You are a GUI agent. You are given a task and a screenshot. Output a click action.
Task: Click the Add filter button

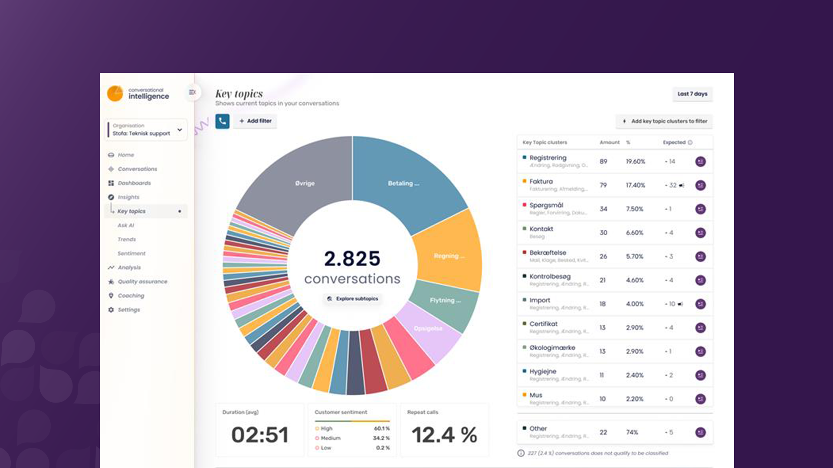(255, 121)
